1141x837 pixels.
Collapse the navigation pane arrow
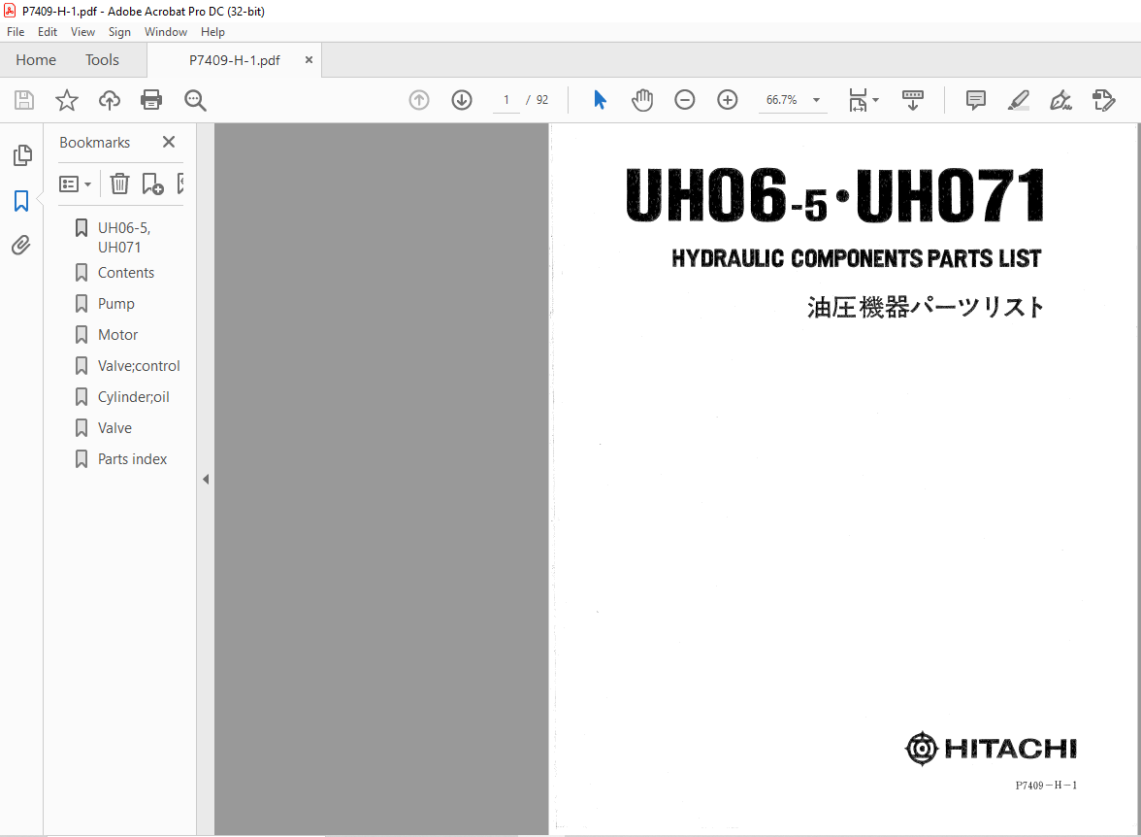206,480
